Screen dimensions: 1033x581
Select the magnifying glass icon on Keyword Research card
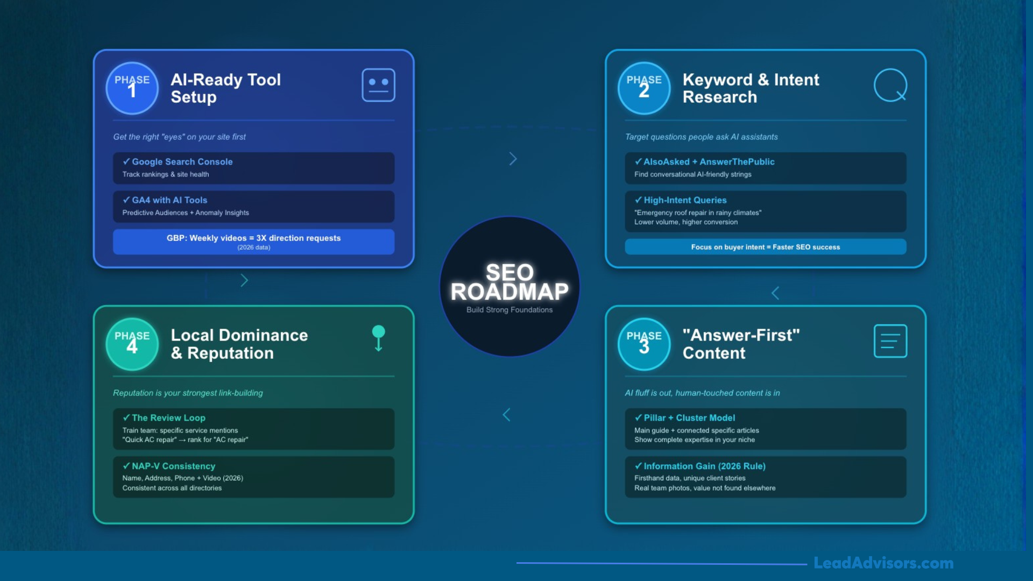[x=890, y=85]
